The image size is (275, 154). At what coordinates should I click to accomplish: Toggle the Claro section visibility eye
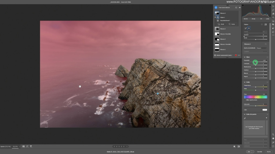click(267, 57)
